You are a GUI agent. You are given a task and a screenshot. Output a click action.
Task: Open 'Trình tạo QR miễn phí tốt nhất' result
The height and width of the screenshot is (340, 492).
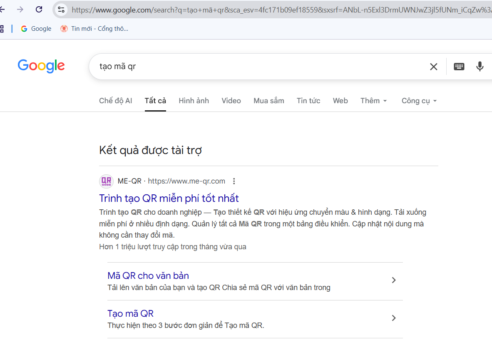point(169,199)
